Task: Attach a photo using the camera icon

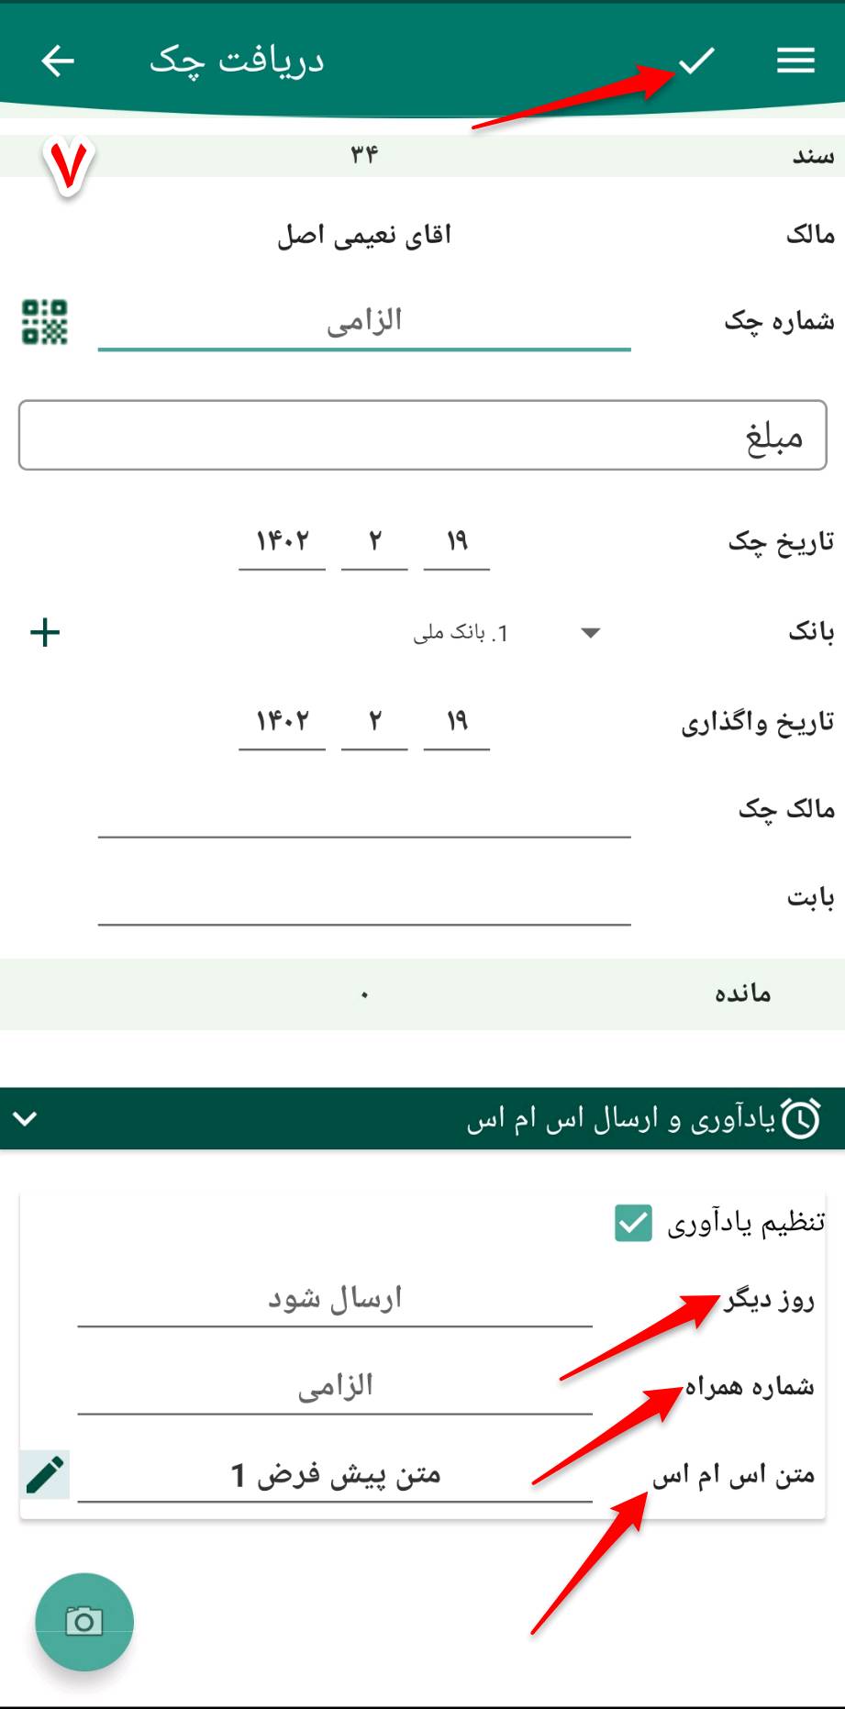Action: pyautogui.click(x=84, y=1622)
